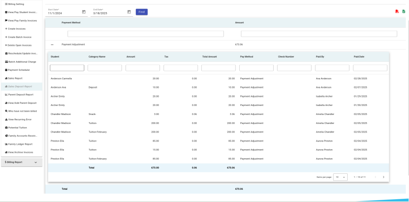
Task: Sort by Paid Date column header
Action: tap(359, 56)
